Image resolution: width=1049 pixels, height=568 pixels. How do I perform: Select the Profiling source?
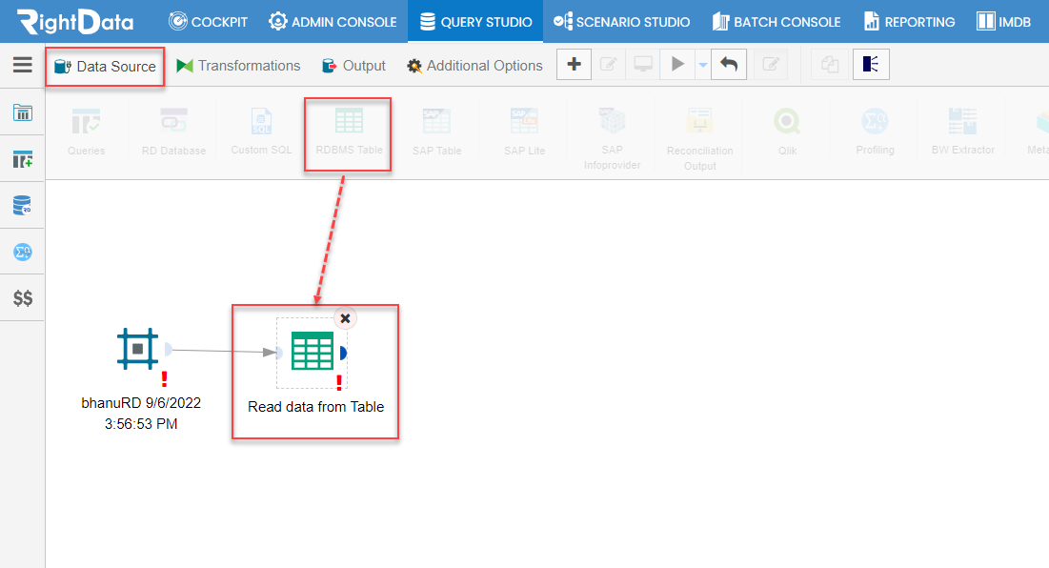click(875, 132)
